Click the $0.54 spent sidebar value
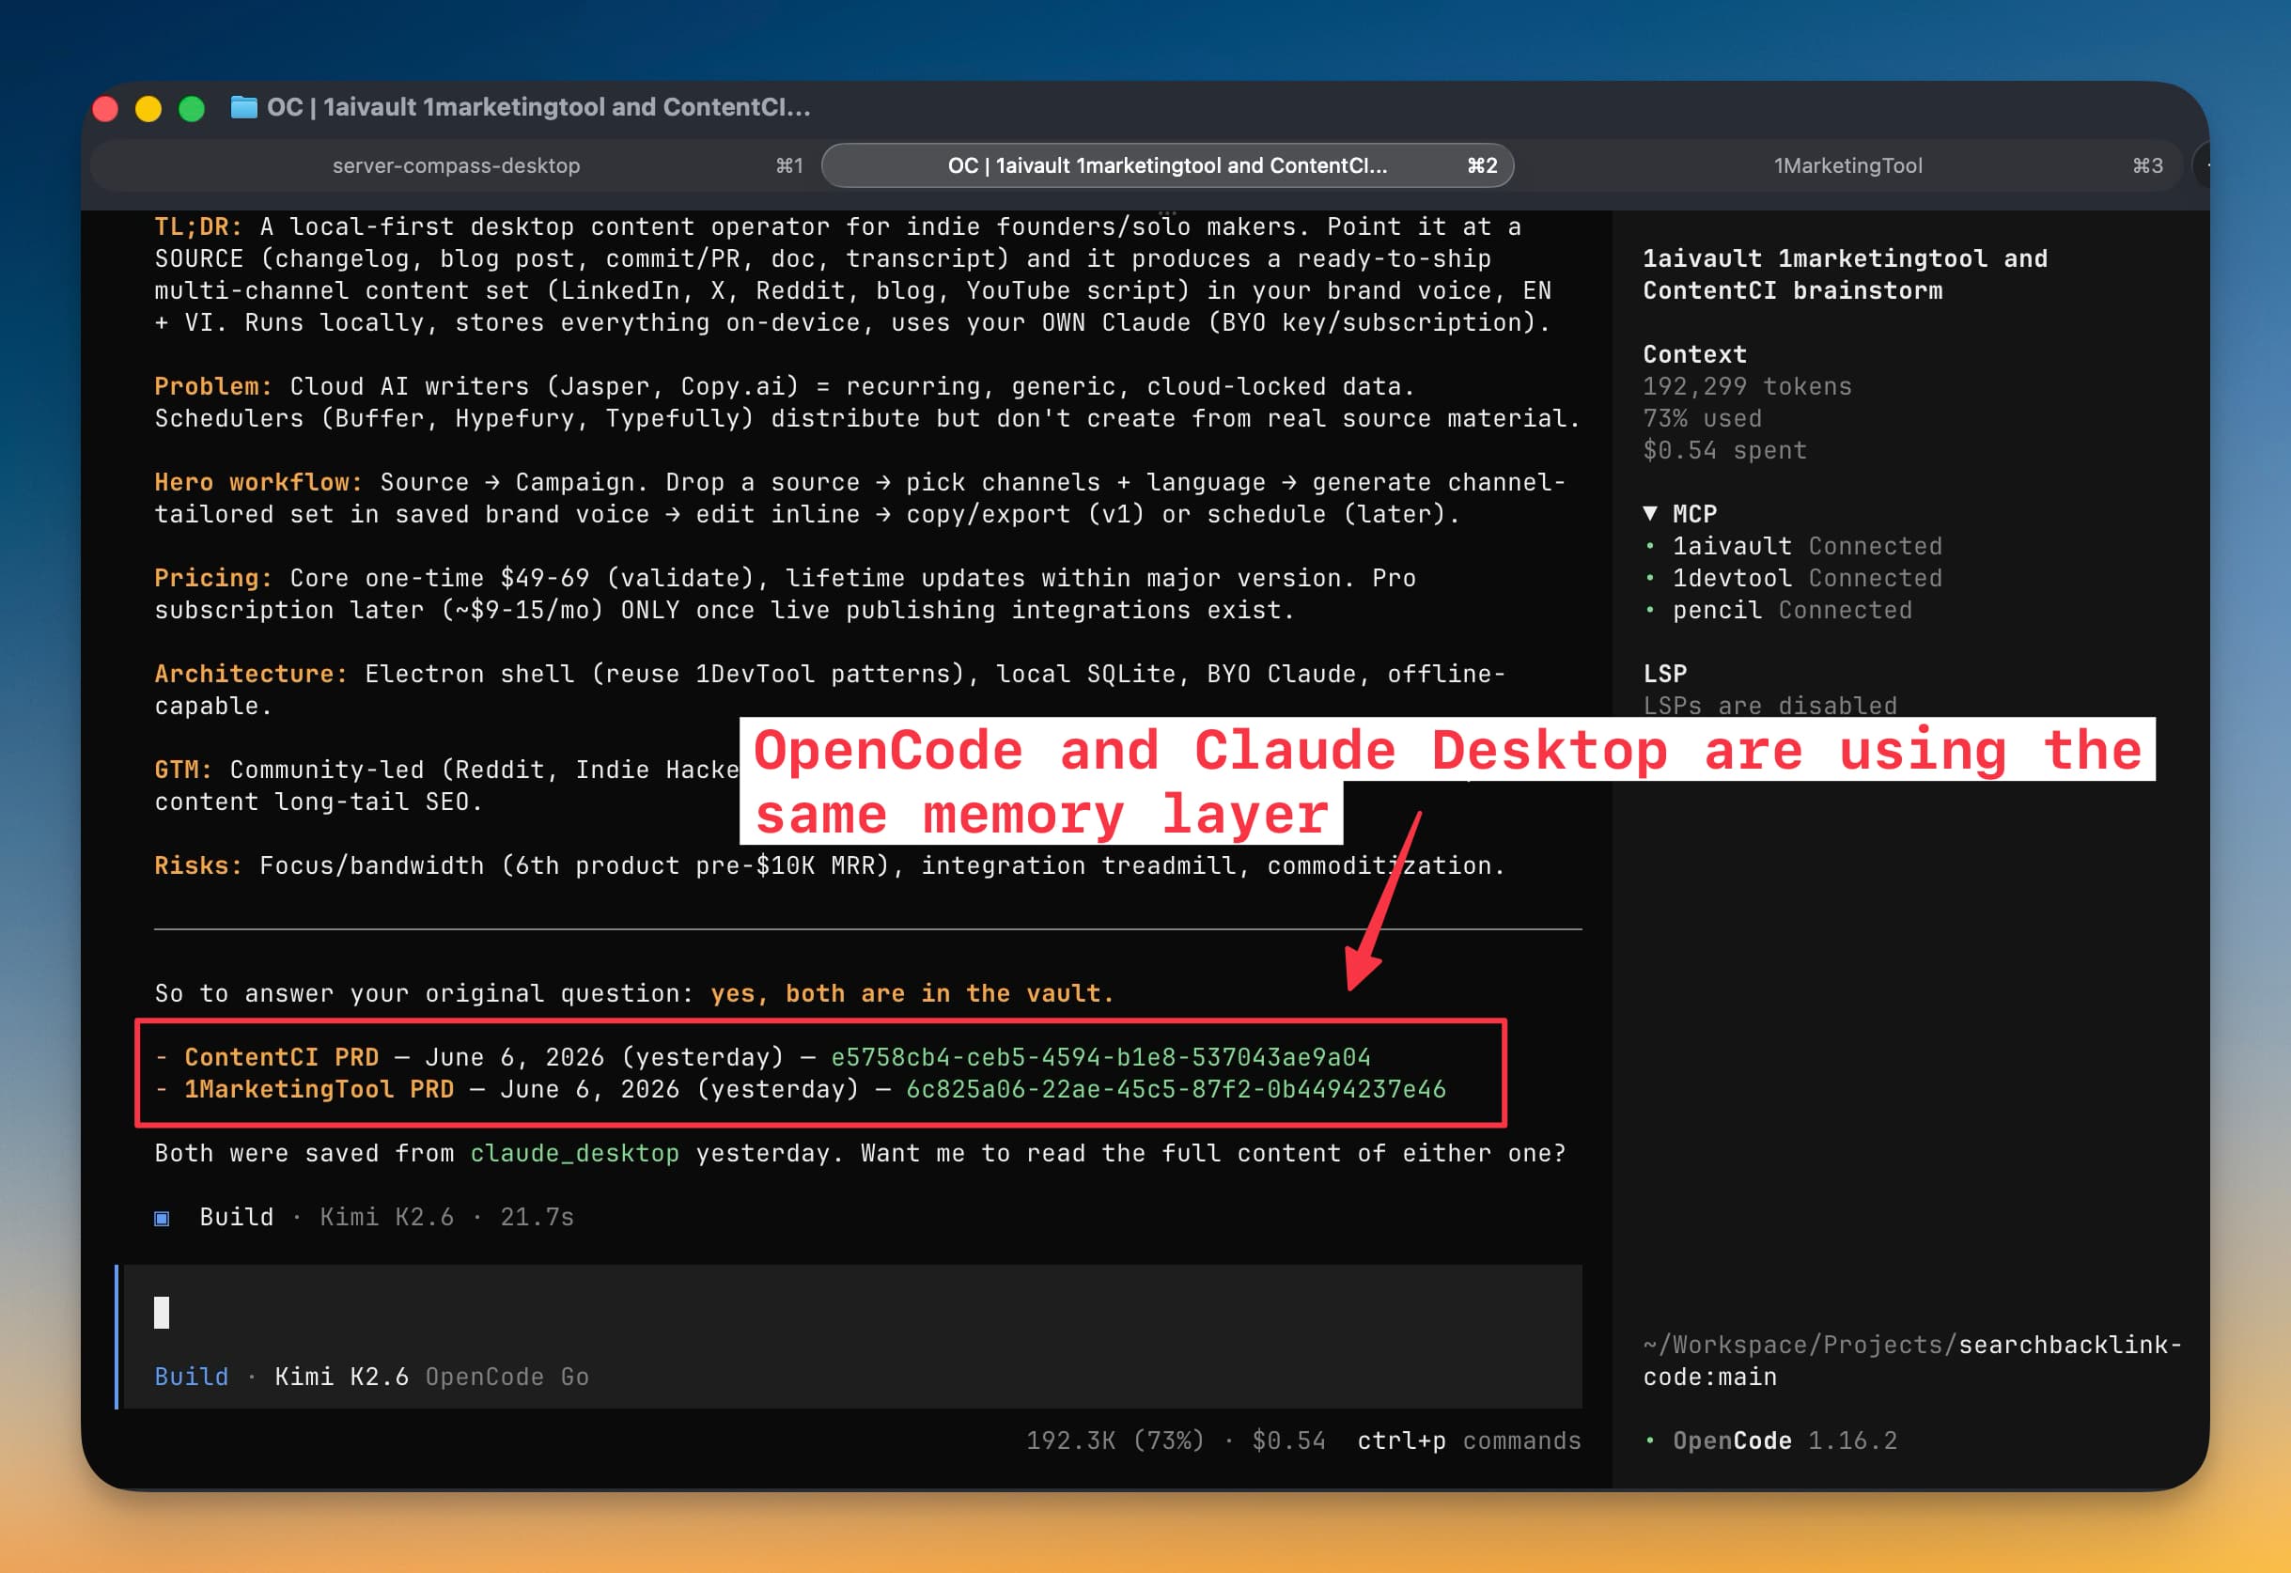2291x1573 pixels. tap(1724, 450)
